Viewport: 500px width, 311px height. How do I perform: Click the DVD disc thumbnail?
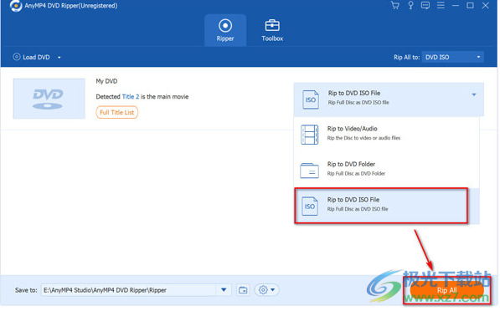(x=49, y=99)
